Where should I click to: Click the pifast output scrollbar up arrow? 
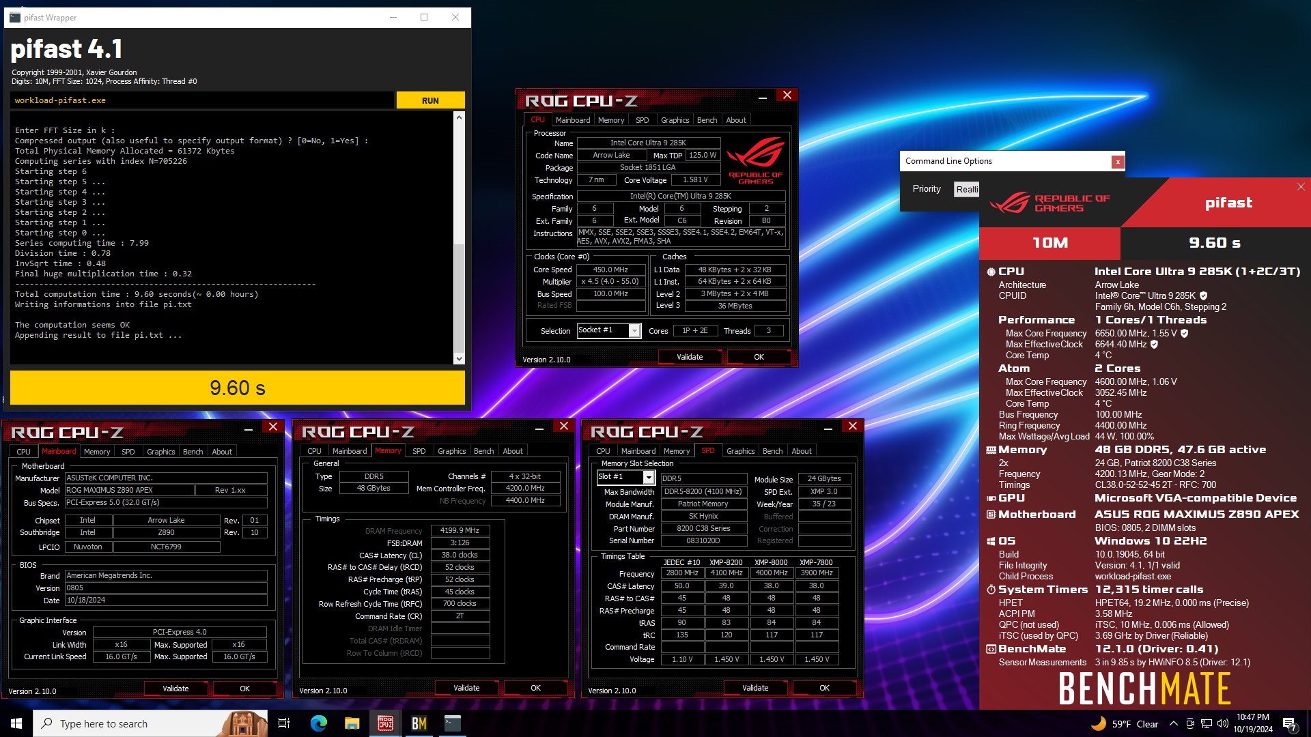pyautogui.click(x=459, y=117)
